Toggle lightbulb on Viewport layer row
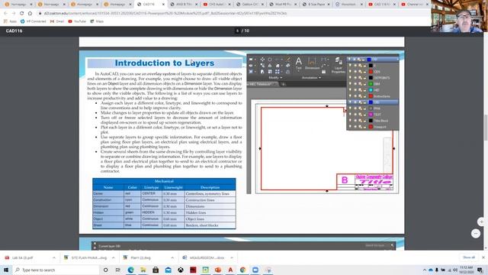488x275 pixels. point(350,127)
